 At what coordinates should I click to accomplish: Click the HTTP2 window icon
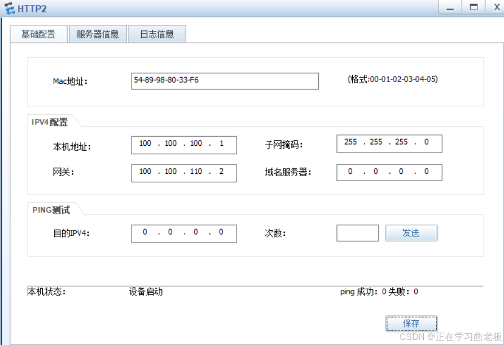[x=10, y=8]
